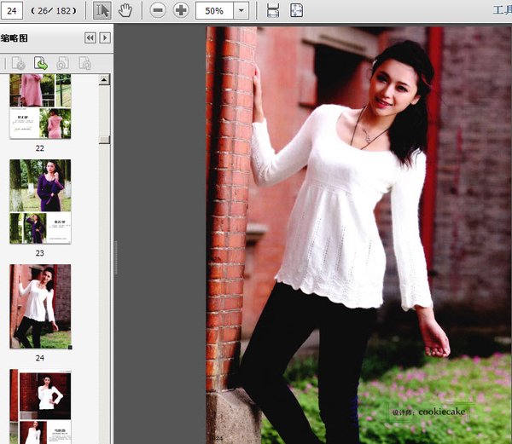Zoom in with the plus button

181,10
